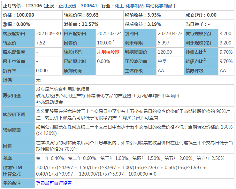Image resolution: width=236 pixels, height=189 pixels.
Task: Select the 转债占比1 value 9.70%
Action: 226,52
